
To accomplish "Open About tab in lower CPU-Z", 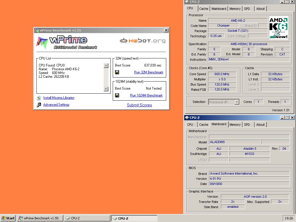I will click(260, 125).
